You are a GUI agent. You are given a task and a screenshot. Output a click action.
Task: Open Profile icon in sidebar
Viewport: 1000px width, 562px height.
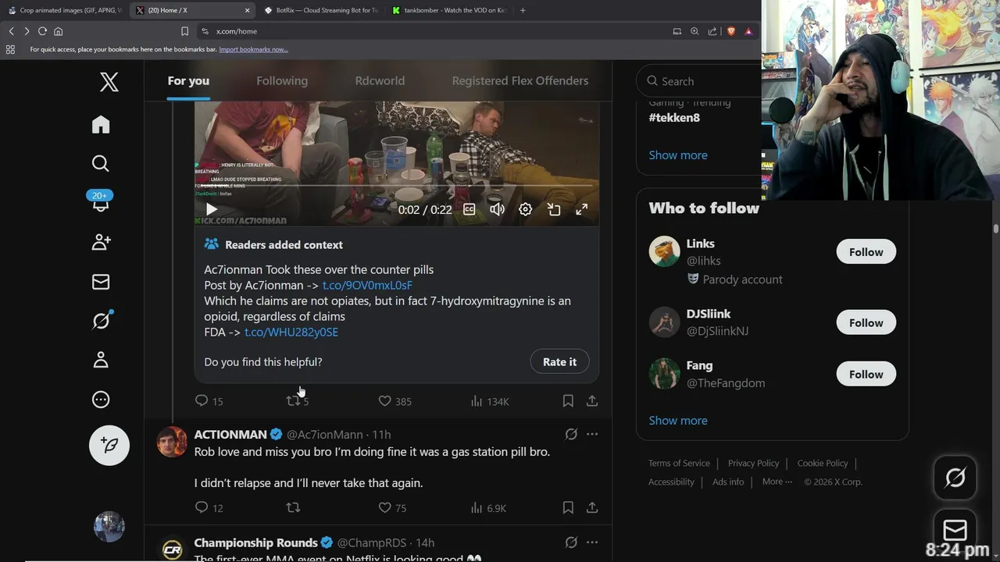click(101, 360)
